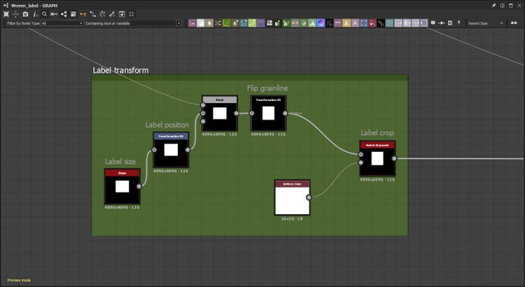Select the Transformation 2D node under Flip grainline
The height and width of the screenshot is (287, 525).
[x=268, y=113]
